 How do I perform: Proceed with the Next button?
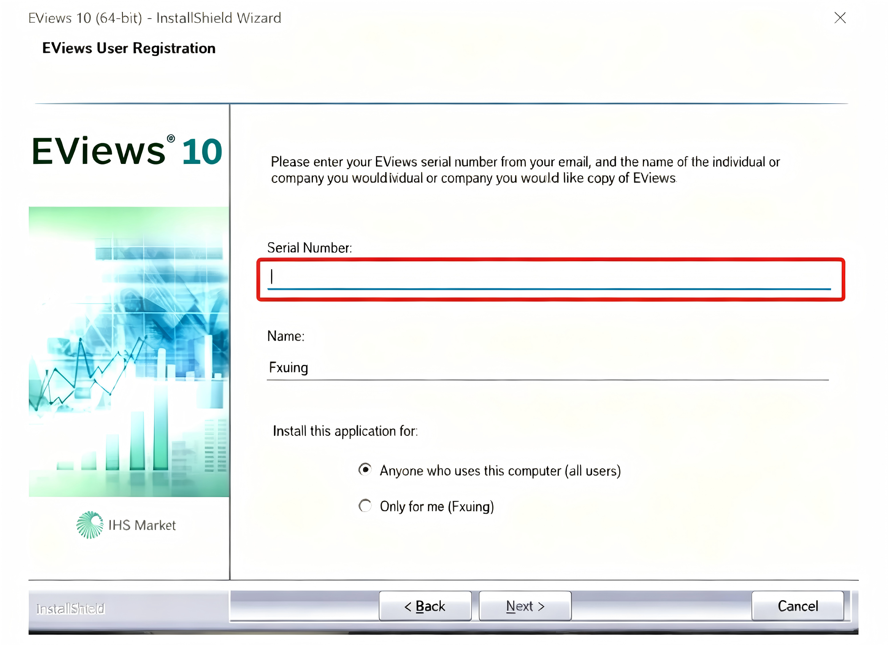pos(525,606)
